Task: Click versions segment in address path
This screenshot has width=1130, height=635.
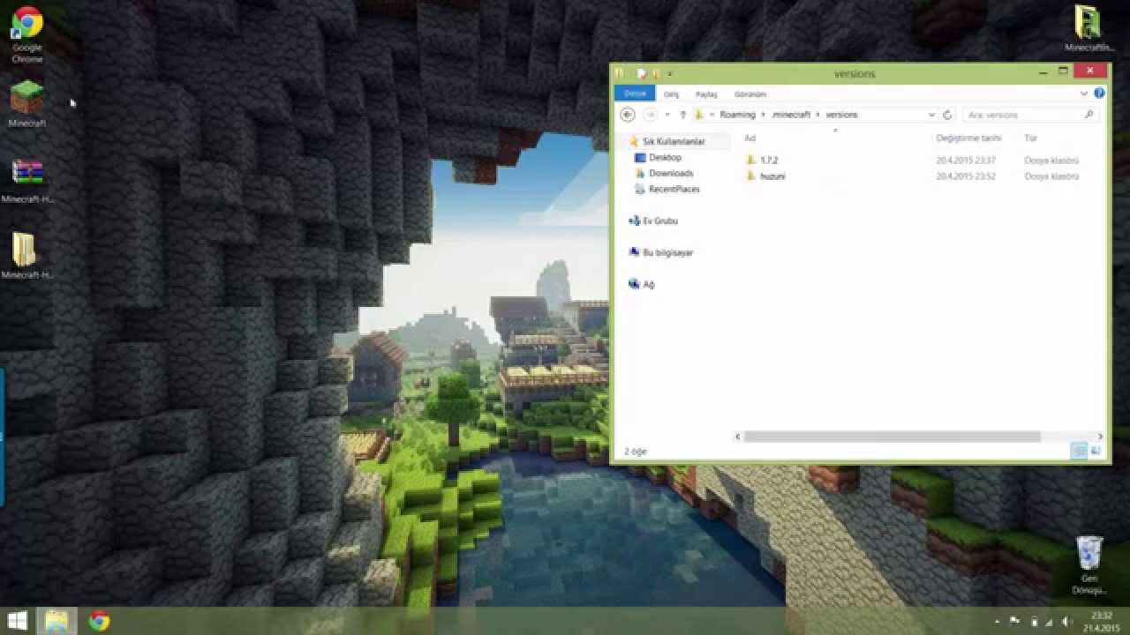Action: [x=841, y=115]
